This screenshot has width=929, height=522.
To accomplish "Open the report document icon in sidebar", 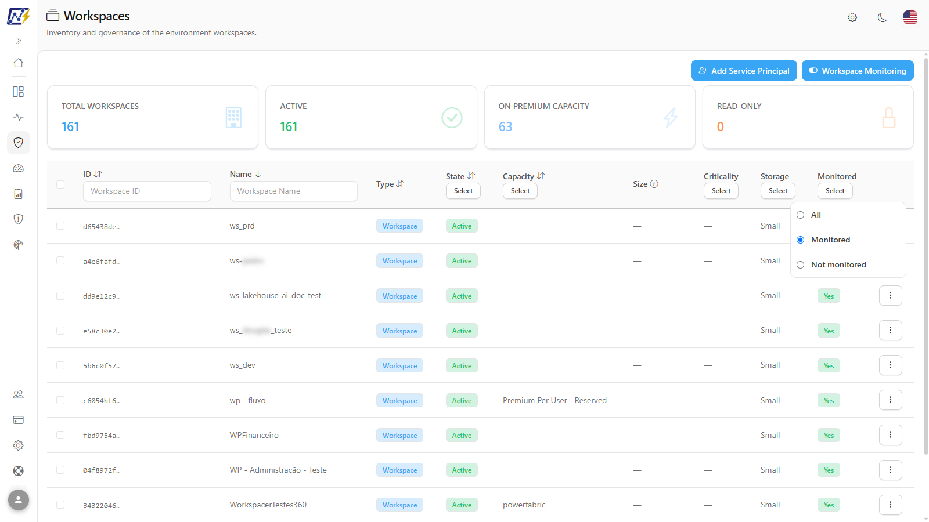I will point(19,194).
